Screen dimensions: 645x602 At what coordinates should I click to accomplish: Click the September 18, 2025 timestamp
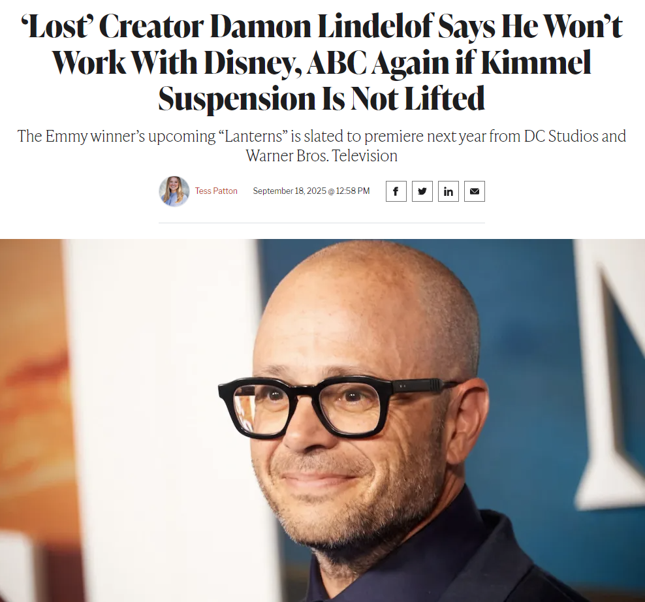311,191
